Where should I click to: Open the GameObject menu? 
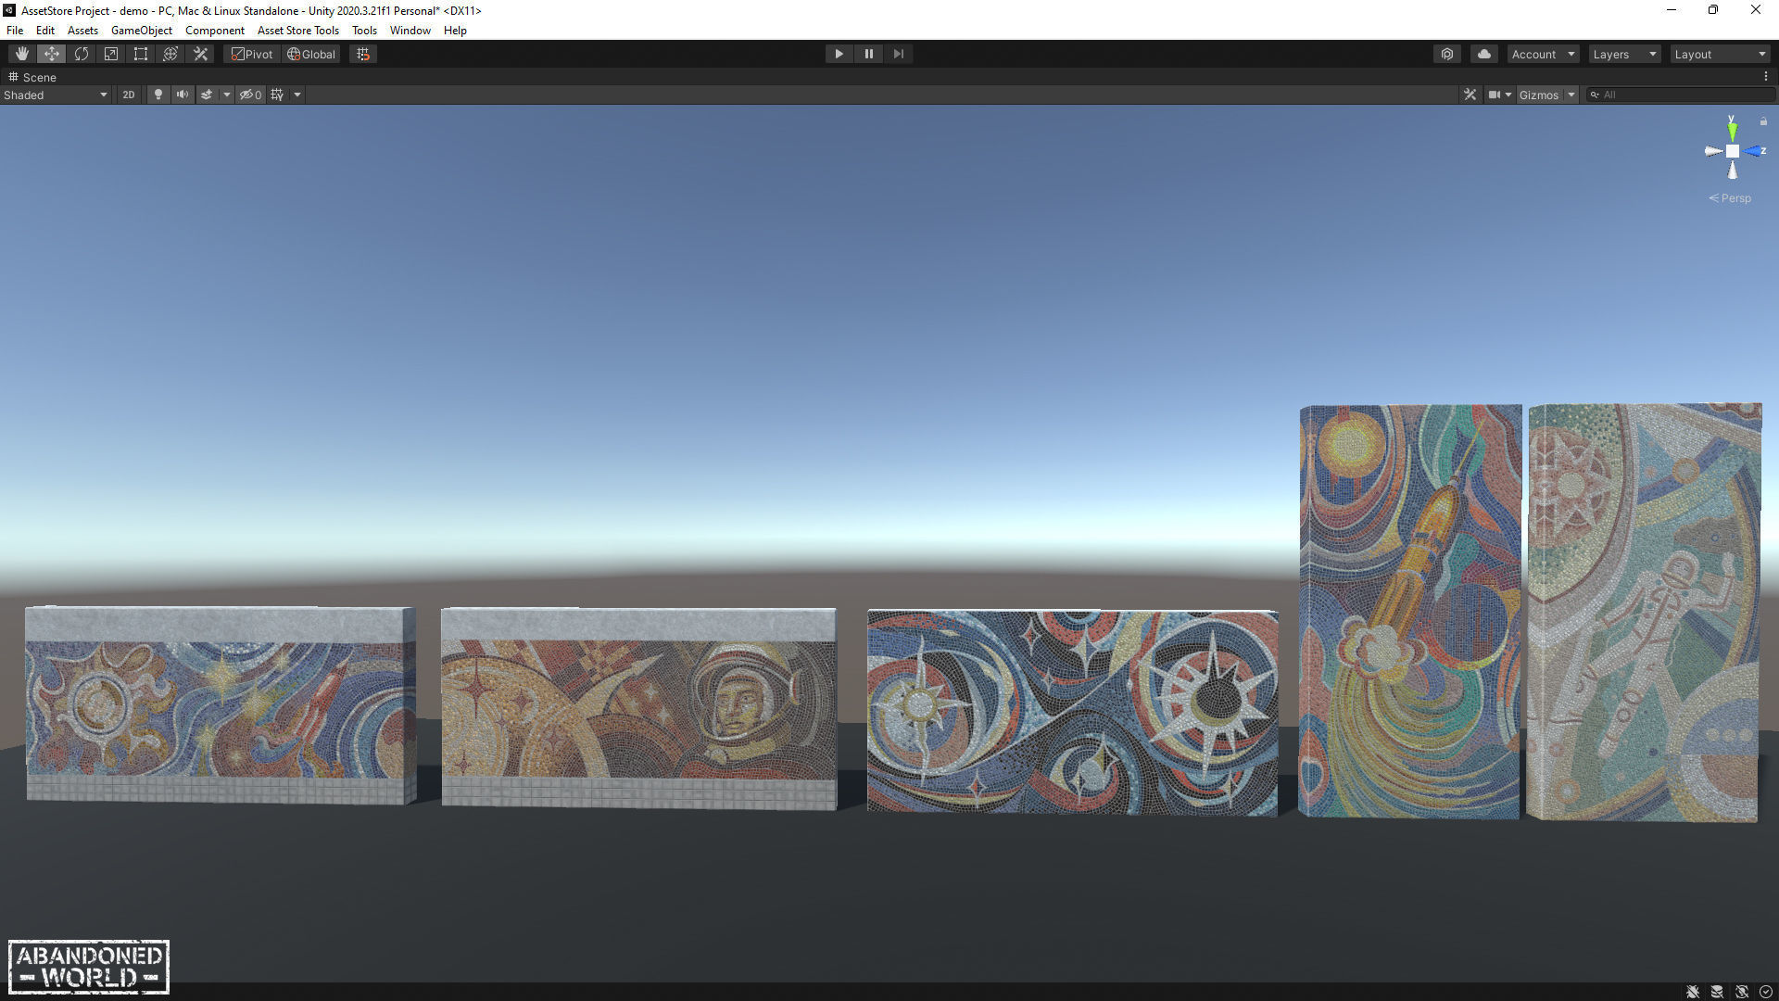tap(142, 31)
